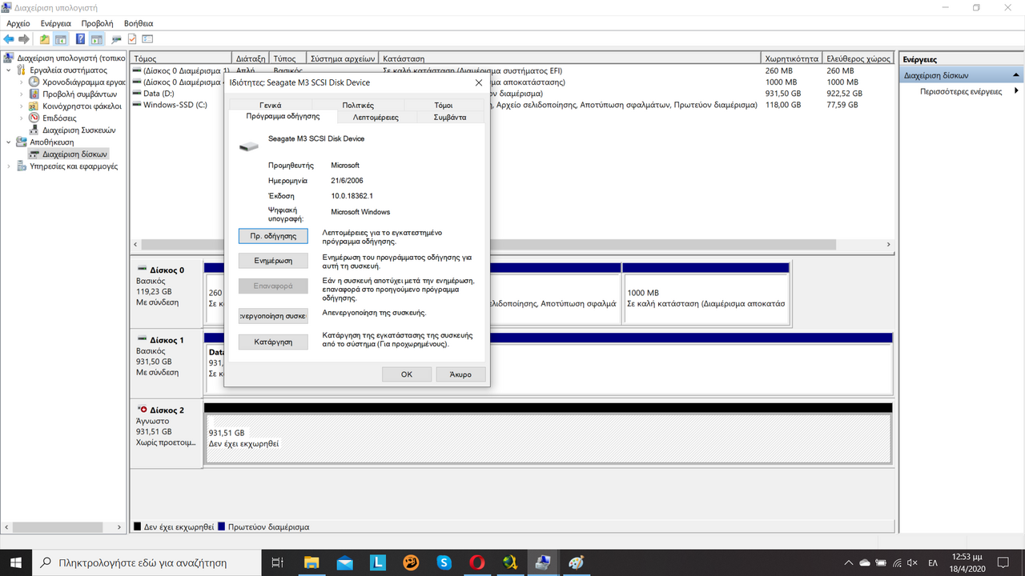Click the Computer Management taskbar icon
Screen dimensions: 1025x576
click(543, 562)
